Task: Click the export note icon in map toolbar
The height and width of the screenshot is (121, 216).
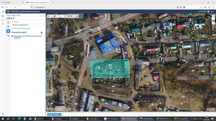Action: pos(65,16)
